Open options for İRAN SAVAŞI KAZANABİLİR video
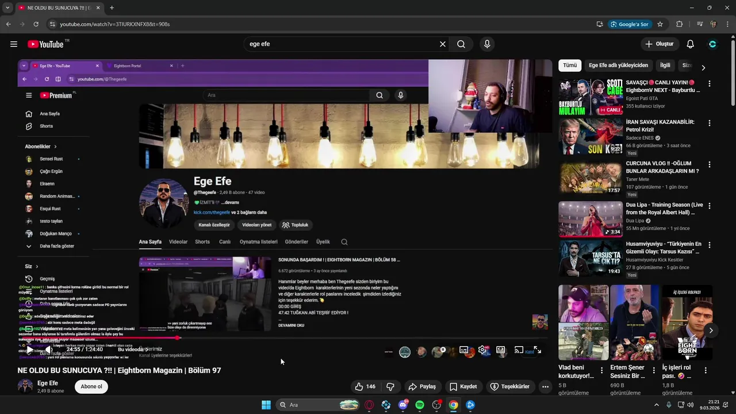The height and width of the screenshot is (414, 736). [x=709, y=123]
